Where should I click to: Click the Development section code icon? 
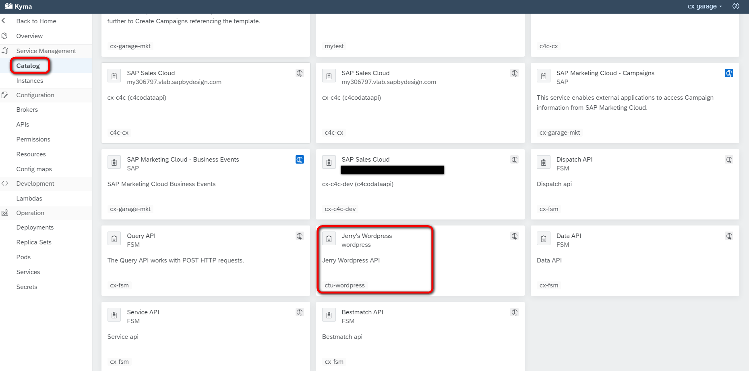[5, 183]
